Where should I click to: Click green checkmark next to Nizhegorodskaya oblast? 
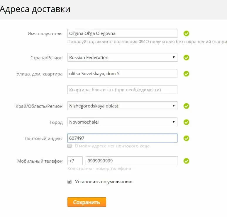(x=186, y=106)
